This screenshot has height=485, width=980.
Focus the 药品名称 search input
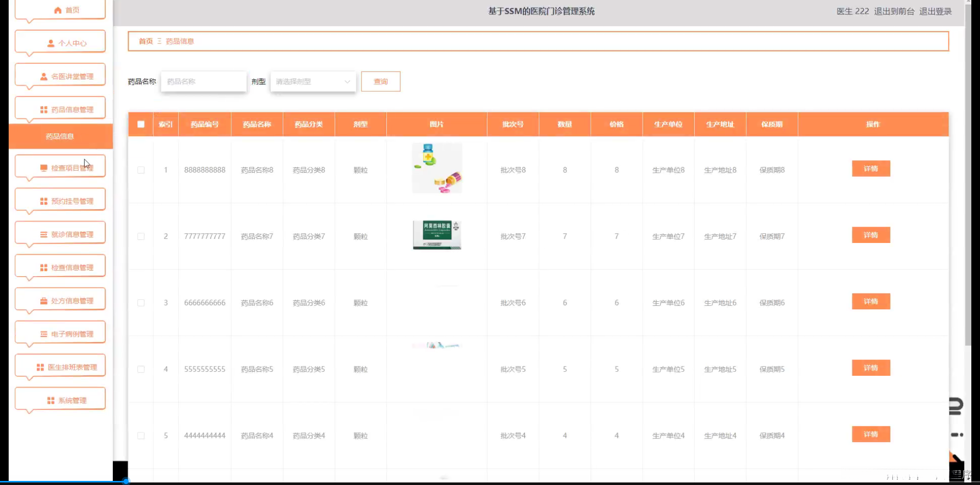[x=204, y=82]
